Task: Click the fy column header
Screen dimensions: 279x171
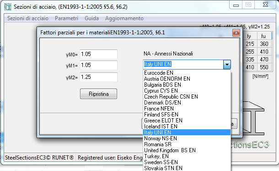Action: (249, 36)
